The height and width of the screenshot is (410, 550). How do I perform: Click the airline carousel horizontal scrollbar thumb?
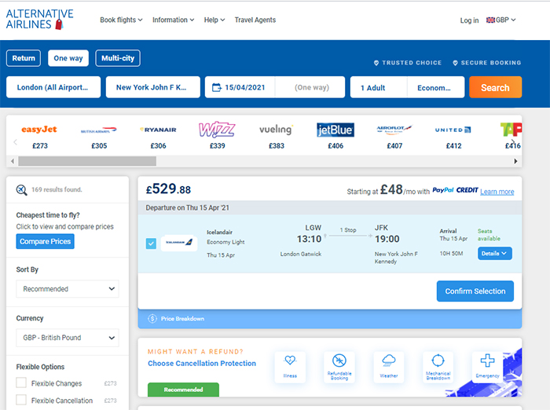point(87,161)
